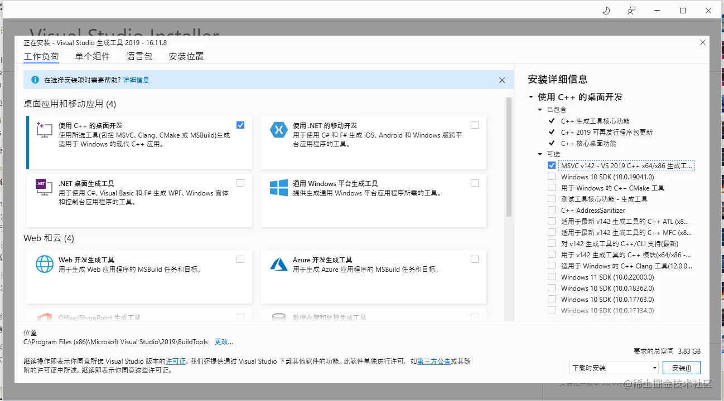The width and height of the screenshot is (724, 401).
Task: Click the C++ 生成工具核心功能 included item
Action: click(595, 121)
